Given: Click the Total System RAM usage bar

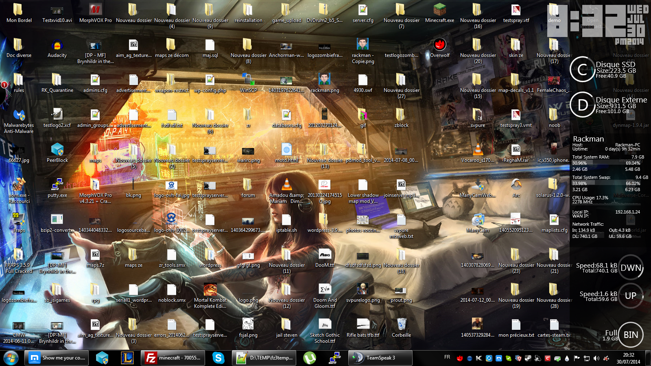Looking at the screenshot, I should point(607,163).
